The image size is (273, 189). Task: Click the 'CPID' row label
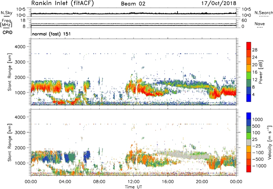[x=8, y=32]
